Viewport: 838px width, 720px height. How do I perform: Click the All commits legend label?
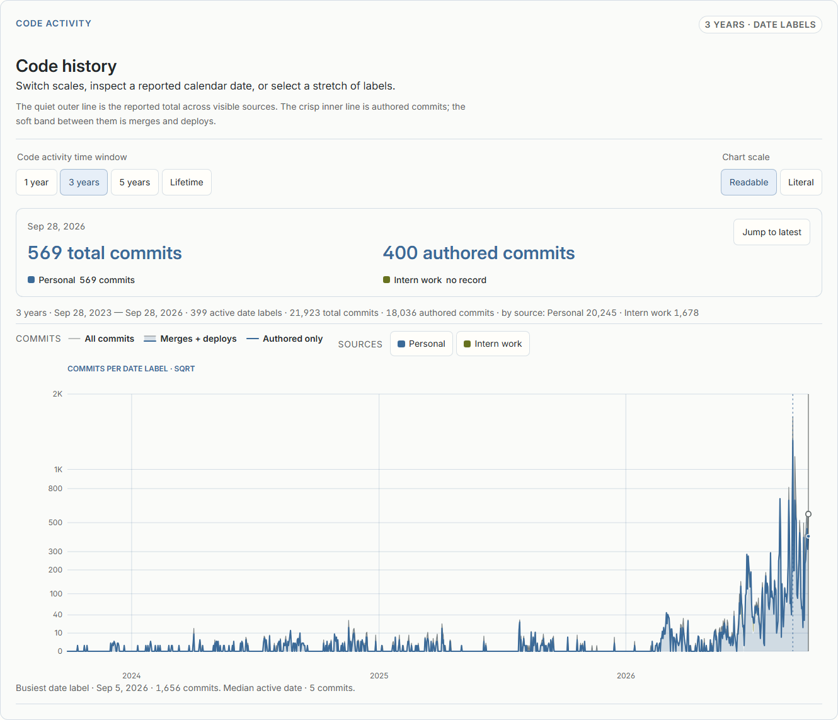pos(110,339)
